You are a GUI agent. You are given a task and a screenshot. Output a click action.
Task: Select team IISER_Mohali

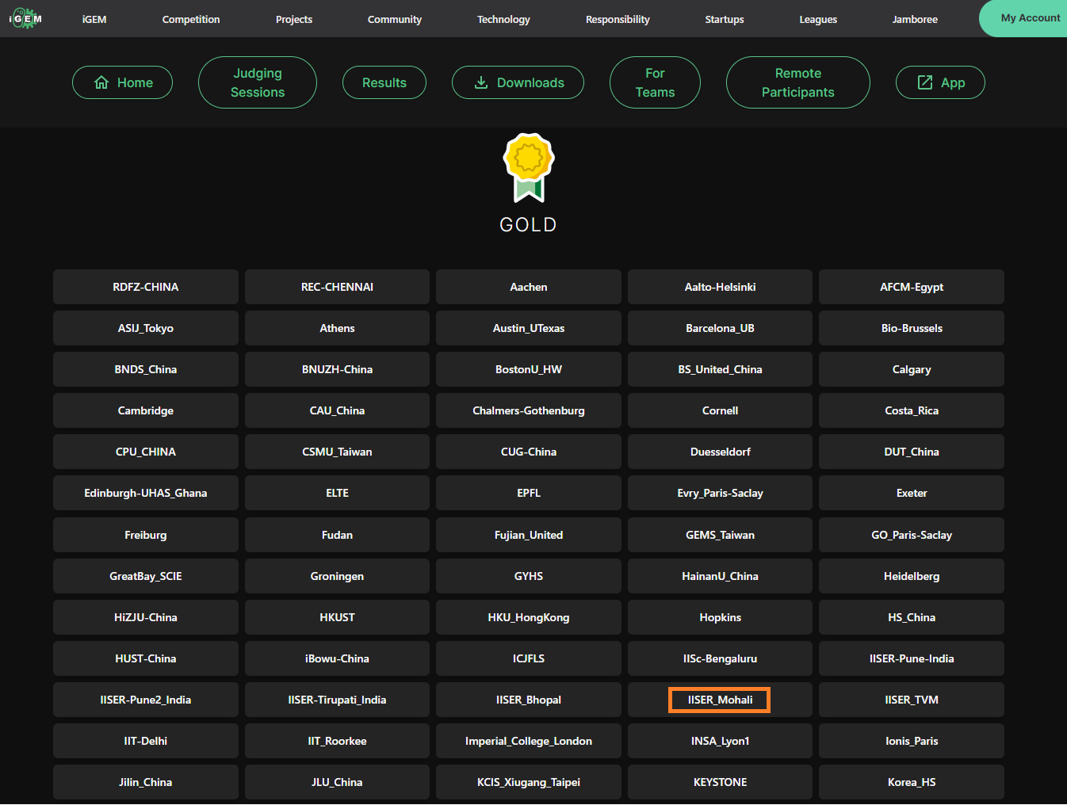tap(720, 700)
